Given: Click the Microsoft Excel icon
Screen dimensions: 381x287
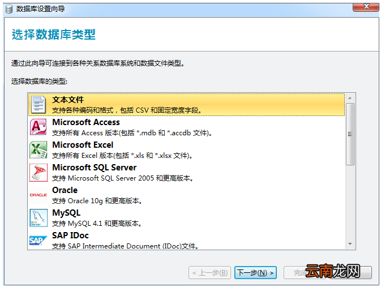Looking at the screenshot, I should (38, 149).
